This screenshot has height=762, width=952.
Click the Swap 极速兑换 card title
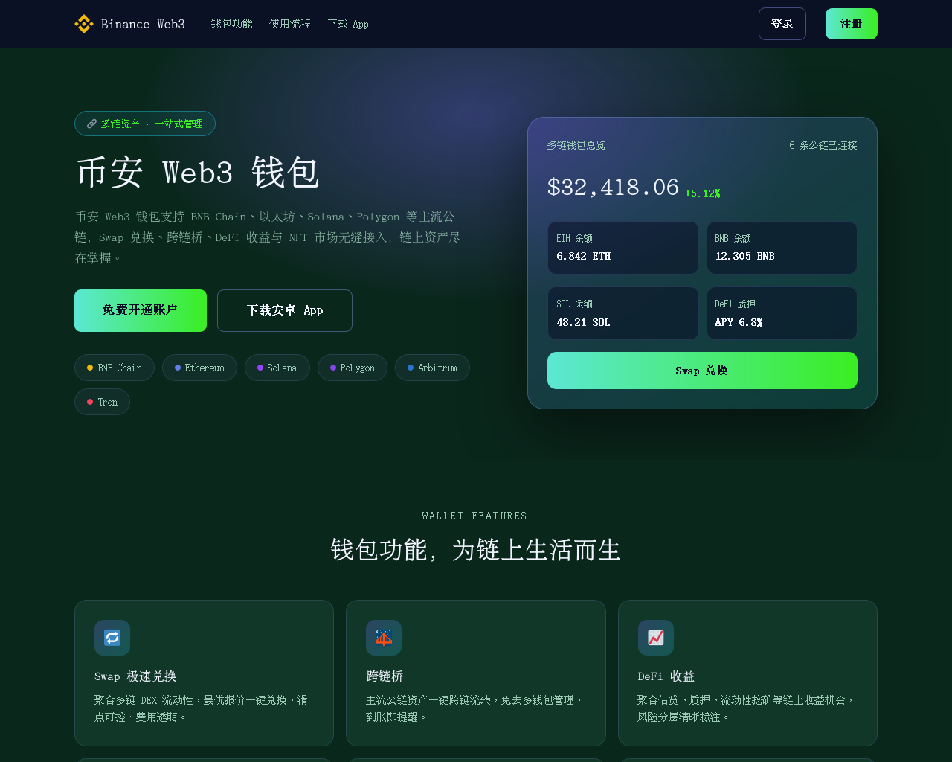tap(135, 676)
